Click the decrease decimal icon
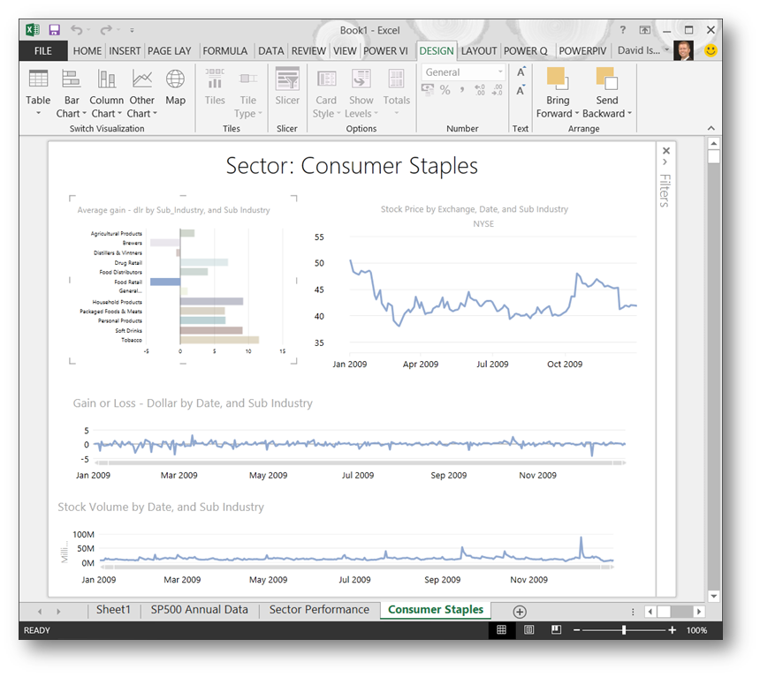 [x=498, y=89]
